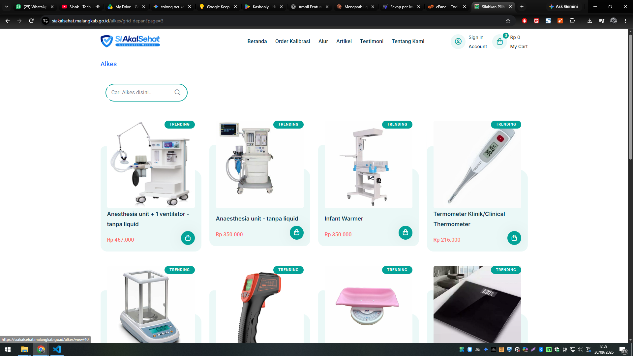Open clinical thermometer product image
Viewport: 633px width, 356px height.
tap(477, 164)
